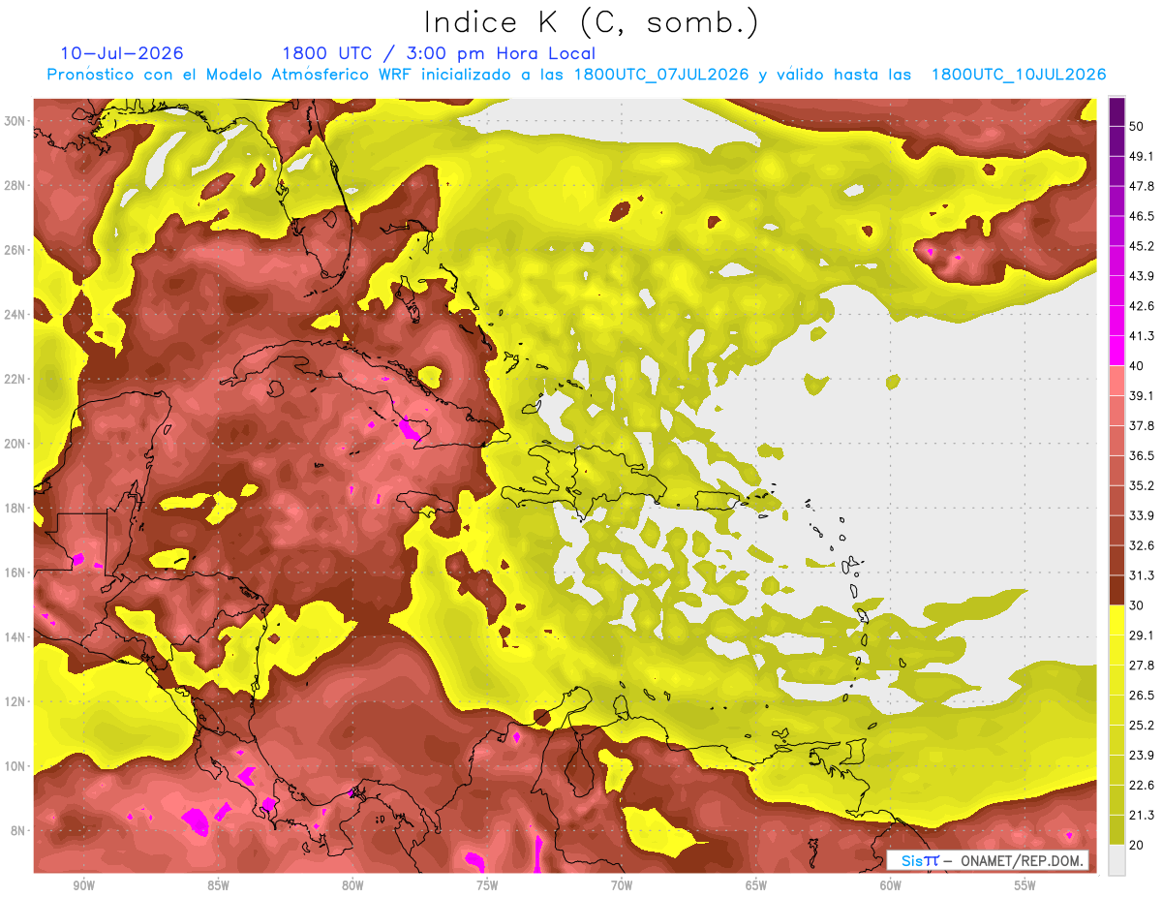Pick the olive swatch between 20 and 21.3
The height and width of the screenshot is (898, 1162).
(x=1116, y=830)
